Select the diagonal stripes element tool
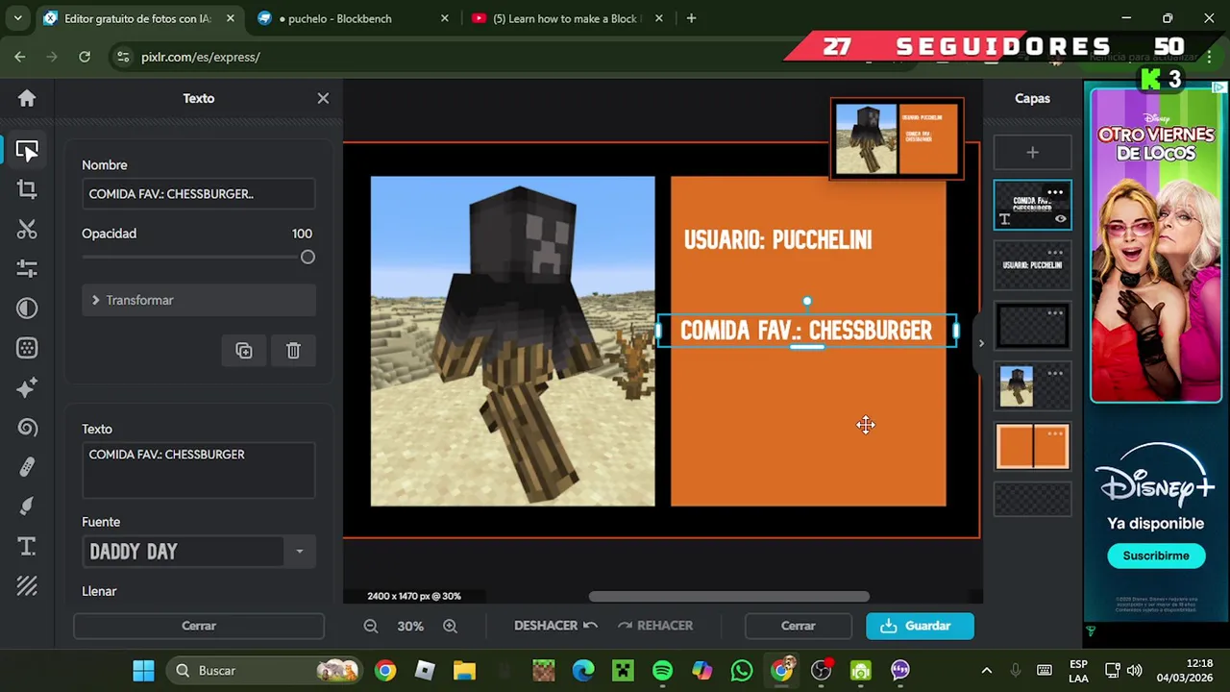 pyautogui.click(x=27, y=585)
